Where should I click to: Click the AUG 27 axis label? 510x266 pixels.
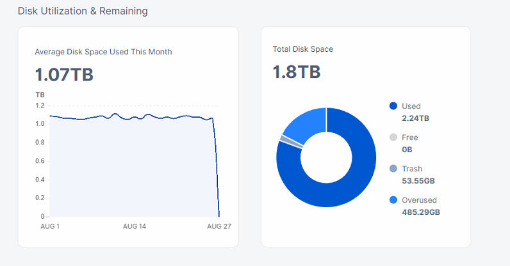click(219, 227)
